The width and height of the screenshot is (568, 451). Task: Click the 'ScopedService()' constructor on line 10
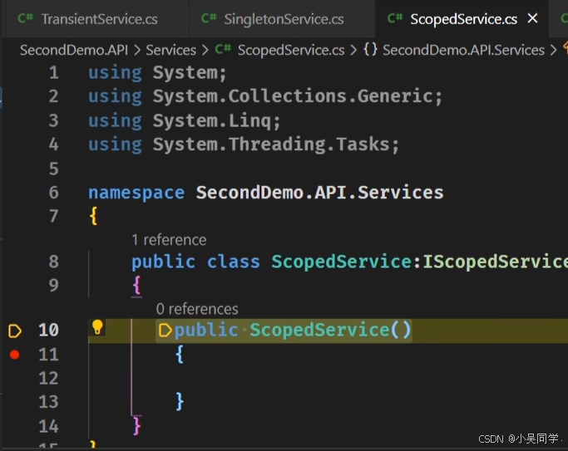[330, 330]
